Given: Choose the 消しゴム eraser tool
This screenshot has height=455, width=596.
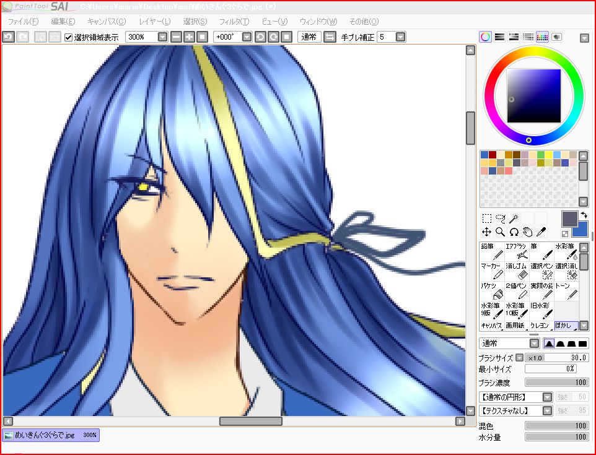Looking at the screenshot, I should pyautogui.click(x=517, y=271).
